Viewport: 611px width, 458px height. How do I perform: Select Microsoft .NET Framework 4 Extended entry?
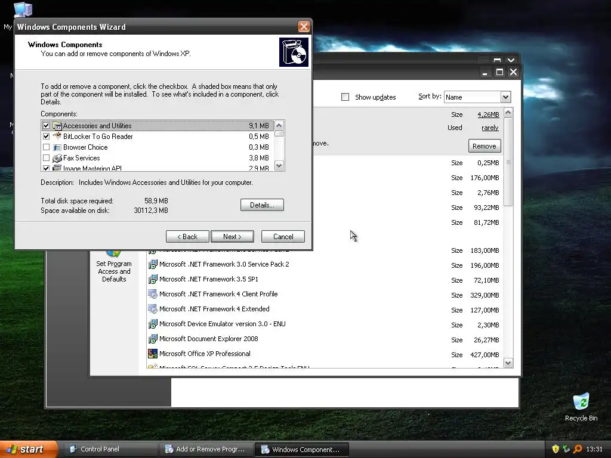tap(214, 310)
